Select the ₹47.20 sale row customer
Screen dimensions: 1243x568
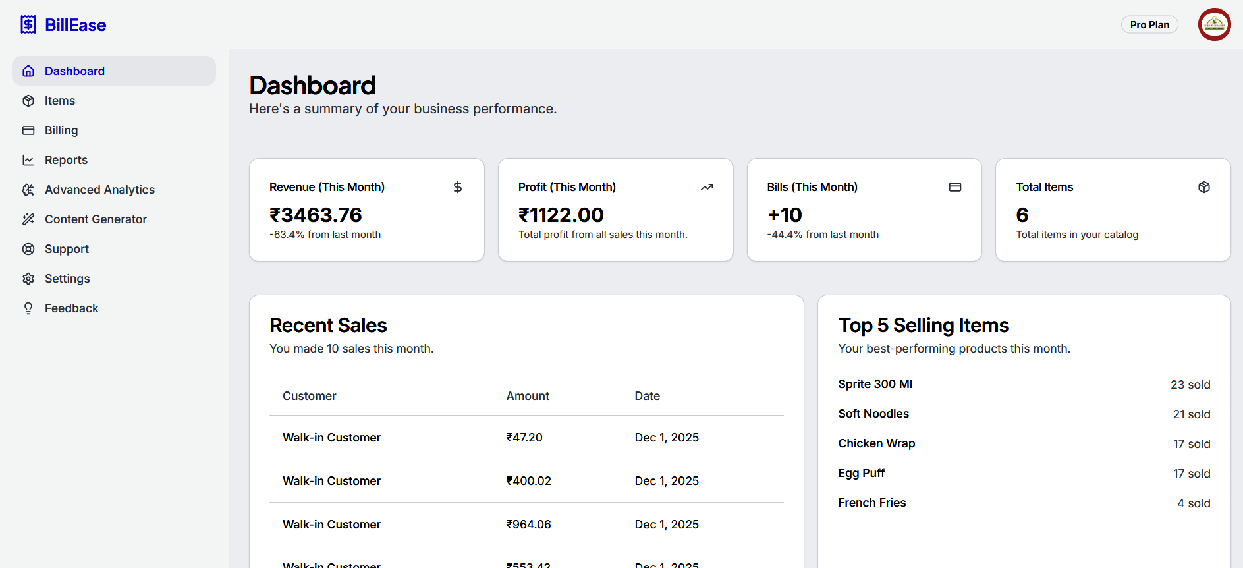click(x=331, y=438)
